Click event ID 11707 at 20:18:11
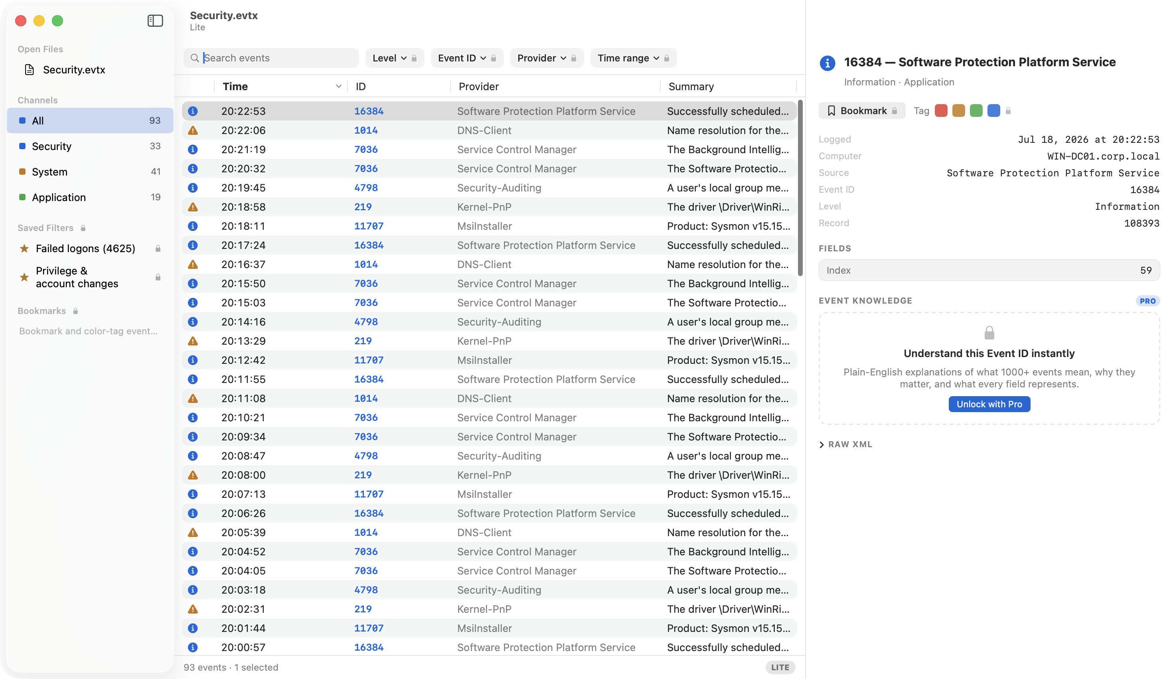This screenshot has width=1173, height=679. point(369,226)
